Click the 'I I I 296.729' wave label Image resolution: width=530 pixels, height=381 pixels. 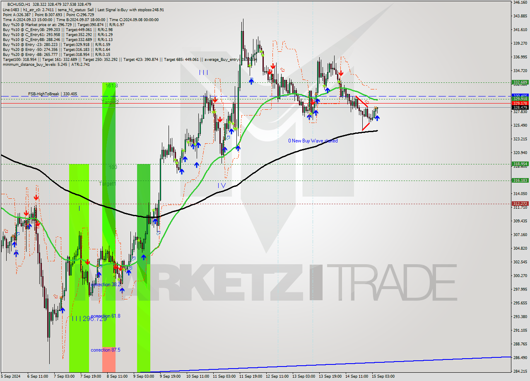[89, 318]
